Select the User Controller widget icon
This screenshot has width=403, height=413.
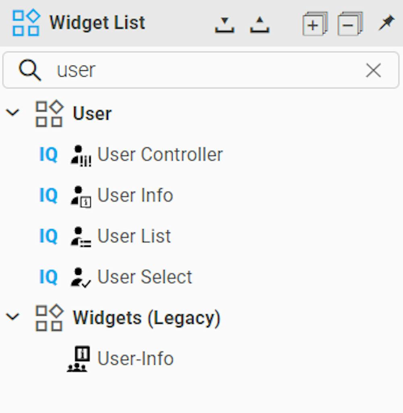(x=81, y=154)
